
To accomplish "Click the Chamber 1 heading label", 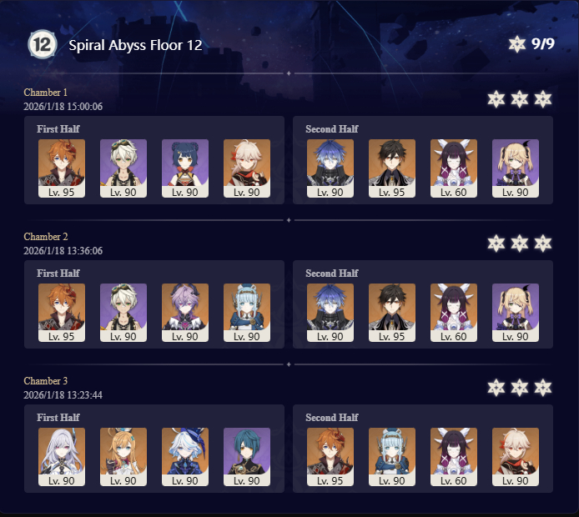I will click(x=45, y=93).
